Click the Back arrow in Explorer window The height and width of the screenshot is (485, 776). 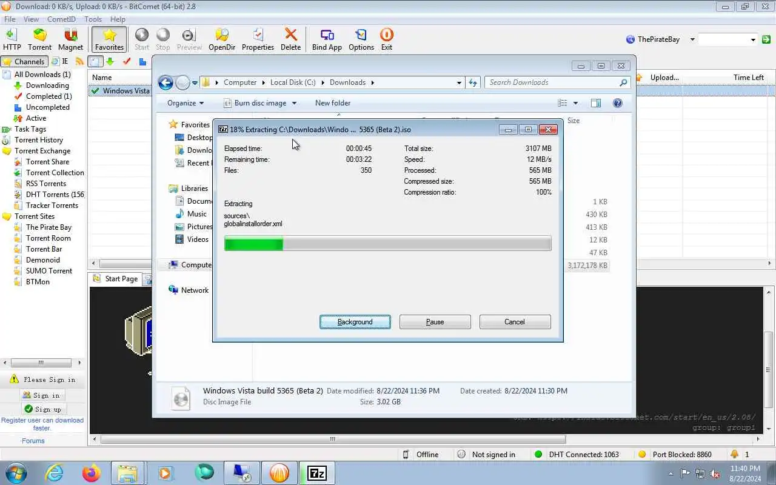(x=166, y=82)
